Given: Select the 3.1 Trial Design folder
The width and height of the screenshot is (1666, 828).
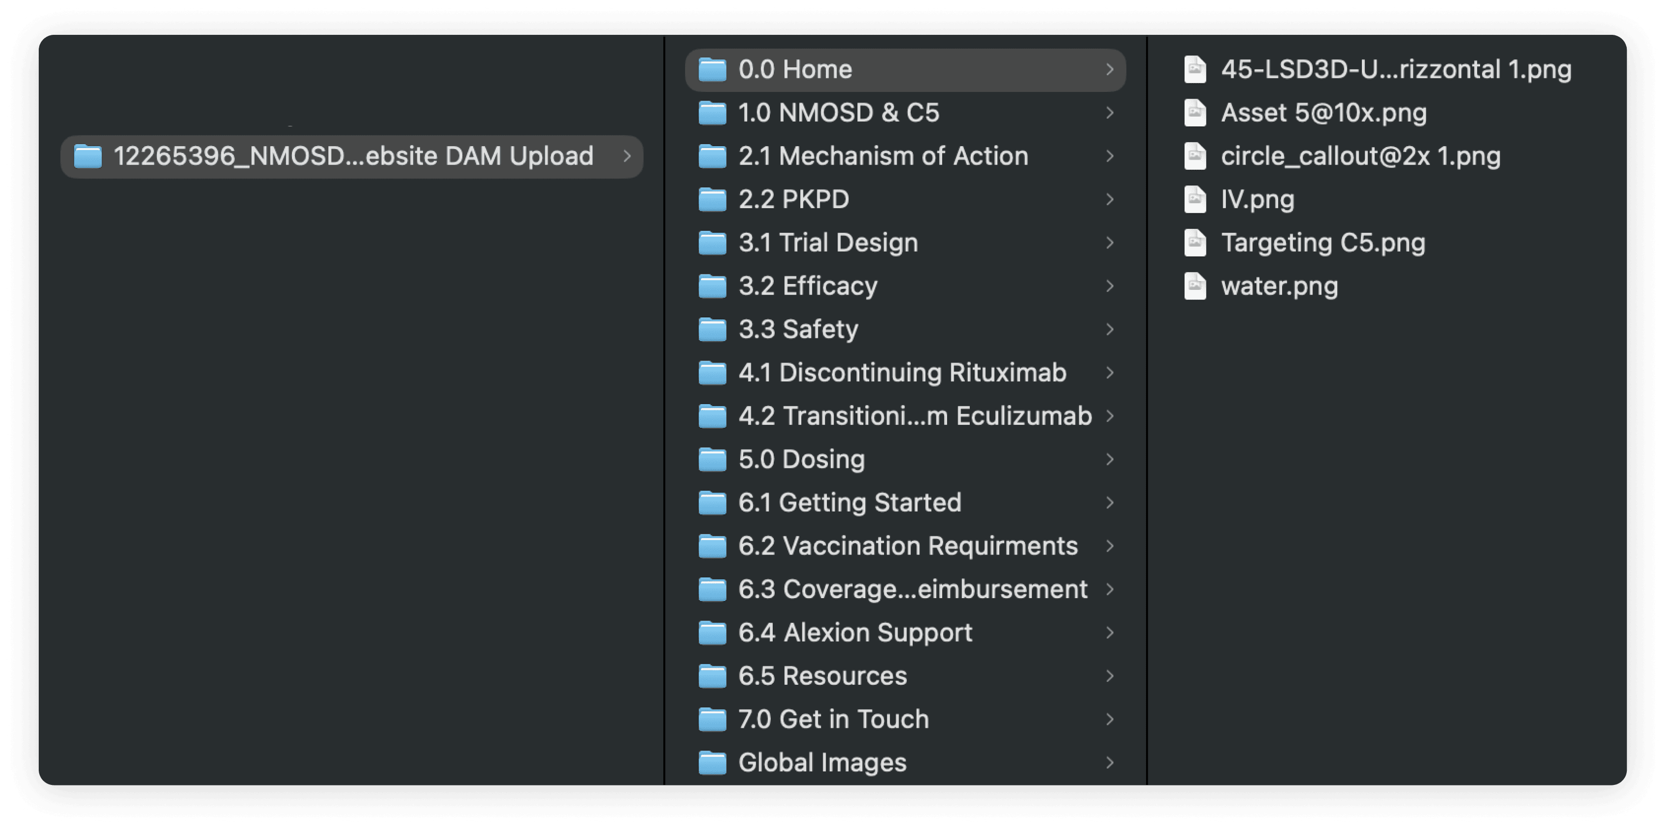Looking at the screenshot, I should 905,242.
